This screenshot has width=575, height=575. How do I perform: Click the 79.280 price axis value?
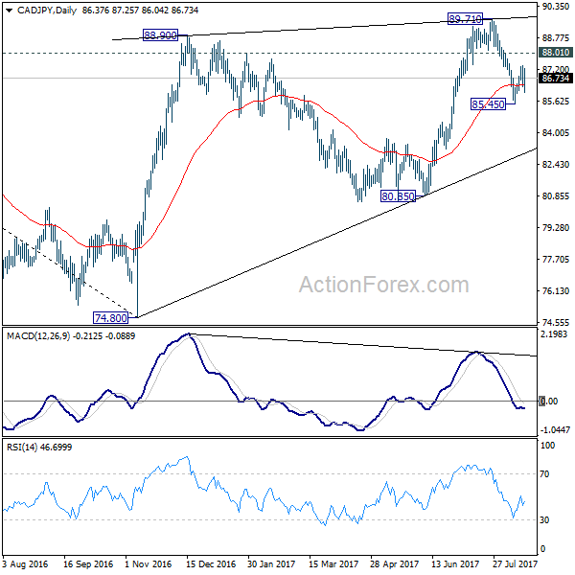(x=556, y=228)
